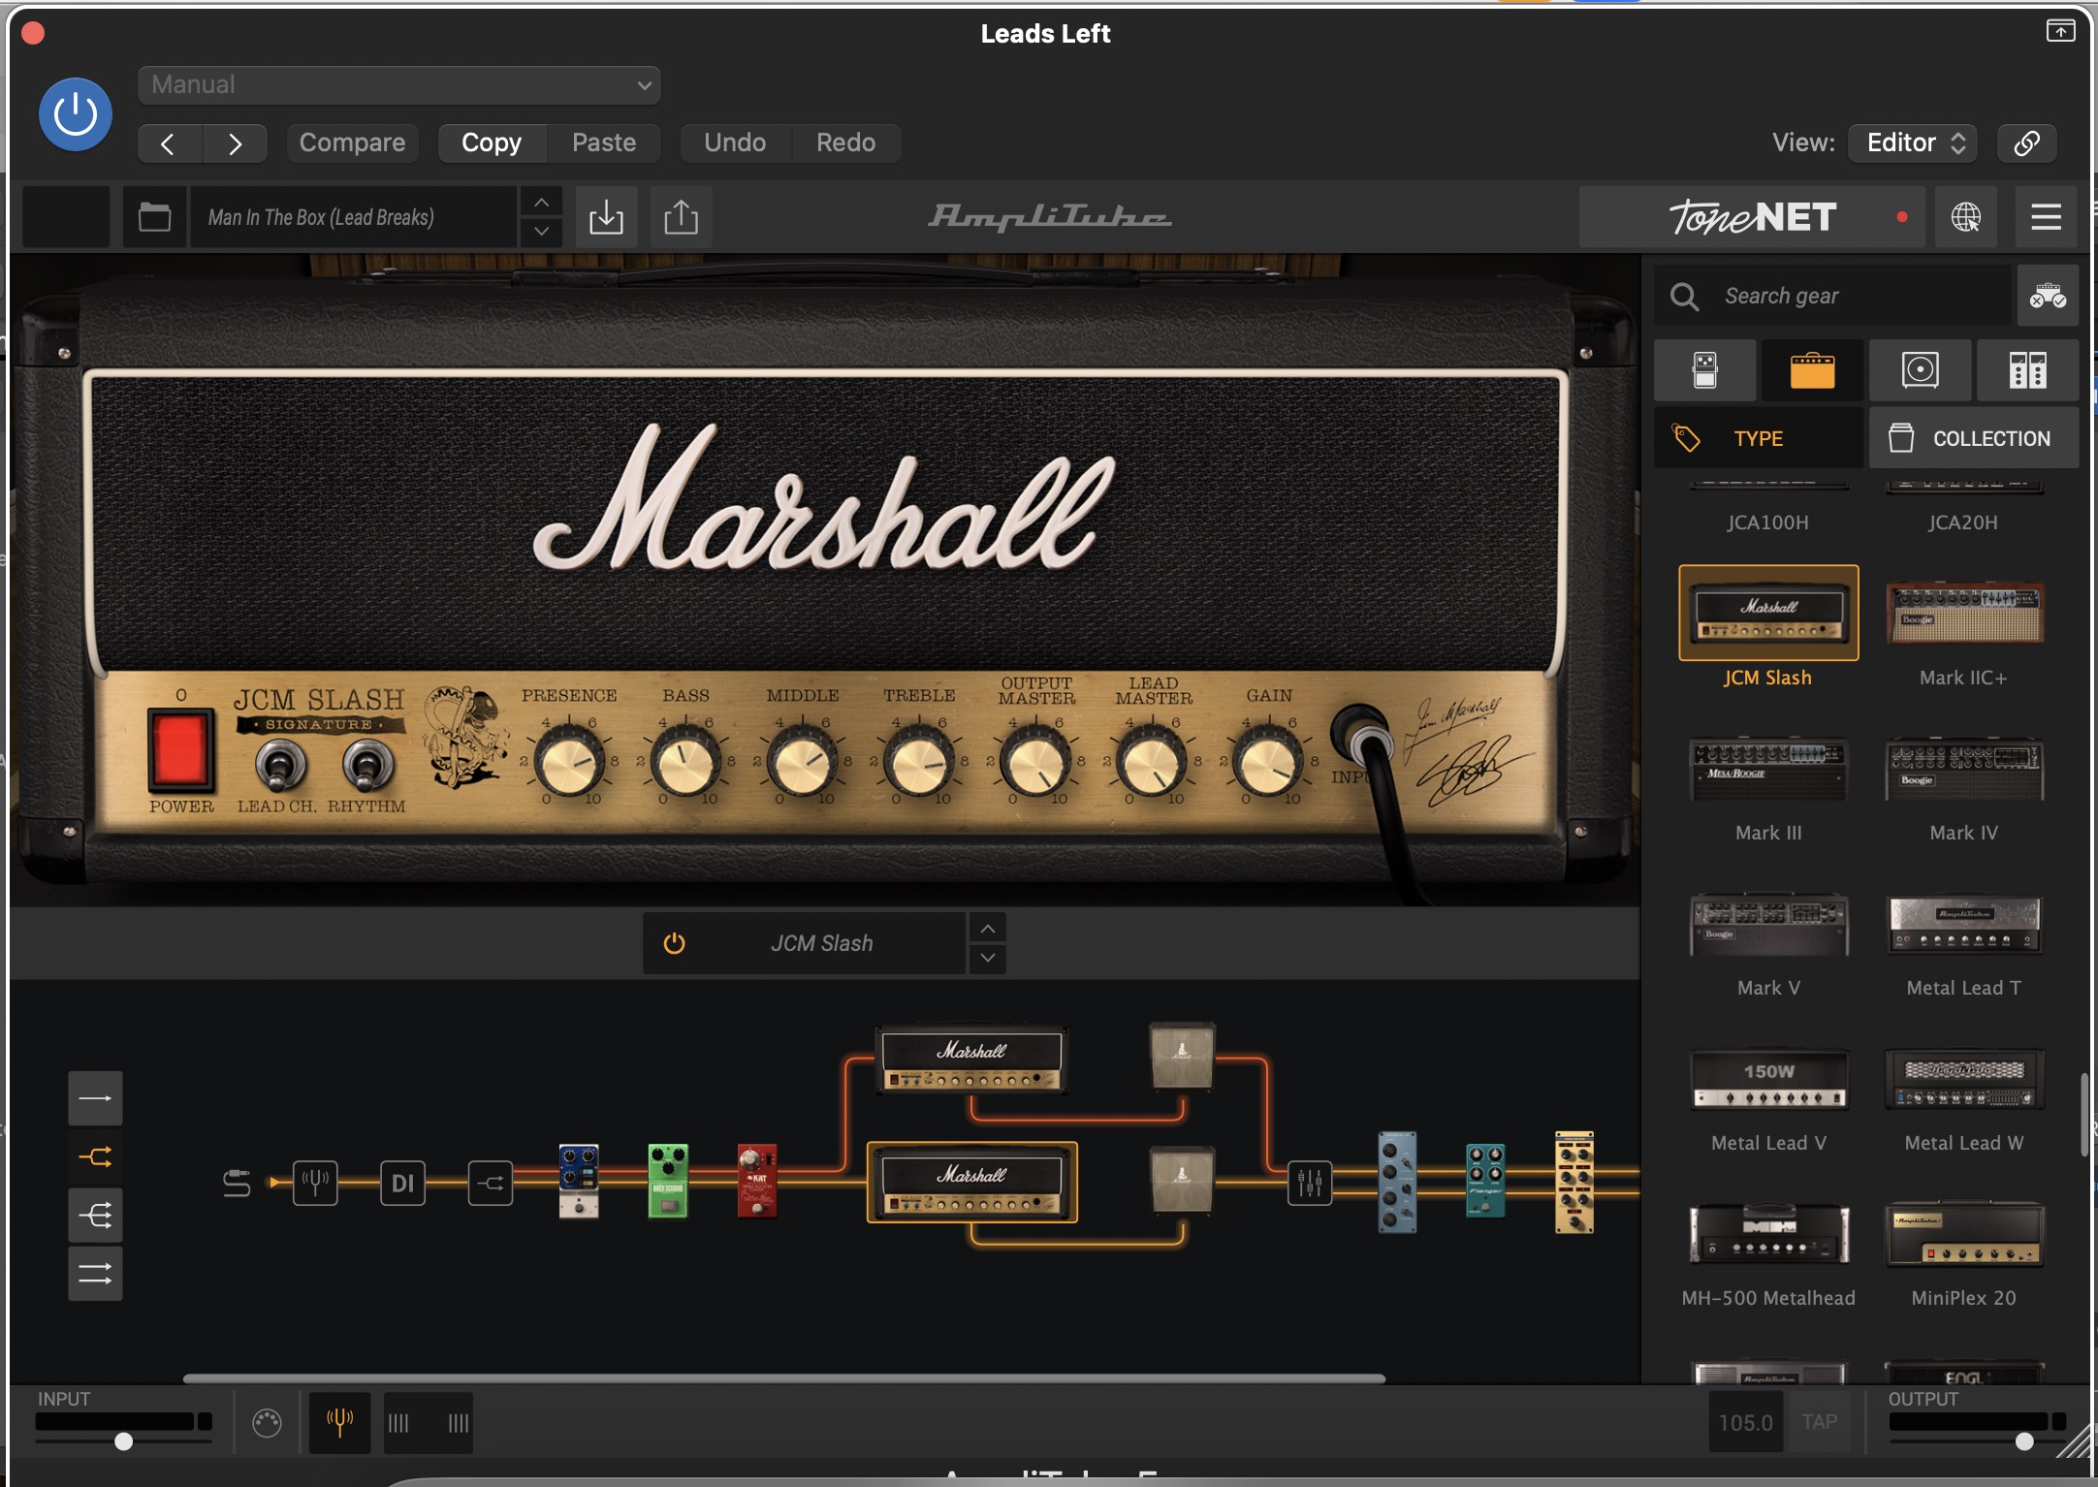Click the Undo button
This screenshot has width=2098, height=1487.
pos(735,142)
